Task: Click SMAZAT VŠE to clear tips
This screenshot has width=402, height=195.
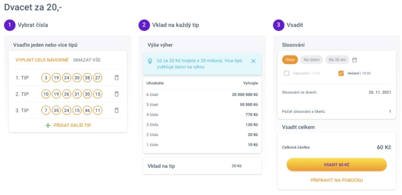Action: click(x=87, y=60)
